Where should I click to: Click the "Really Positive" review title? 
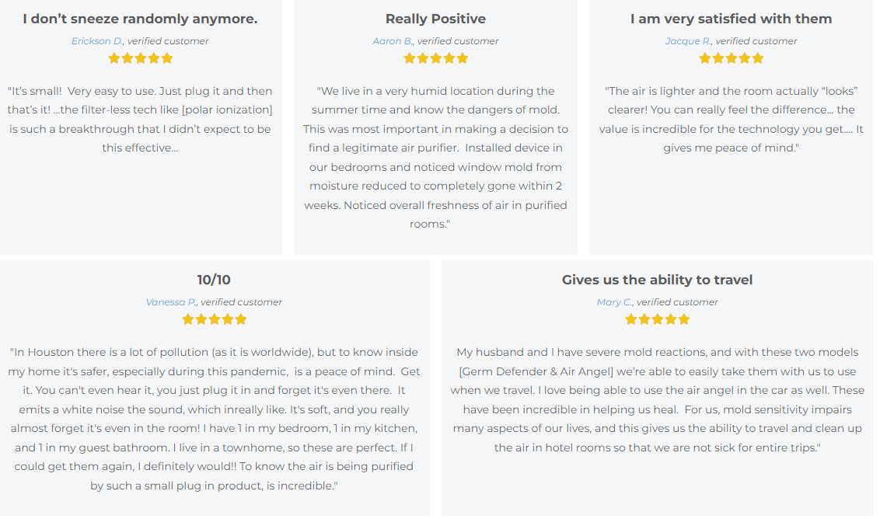coord(435,19)
